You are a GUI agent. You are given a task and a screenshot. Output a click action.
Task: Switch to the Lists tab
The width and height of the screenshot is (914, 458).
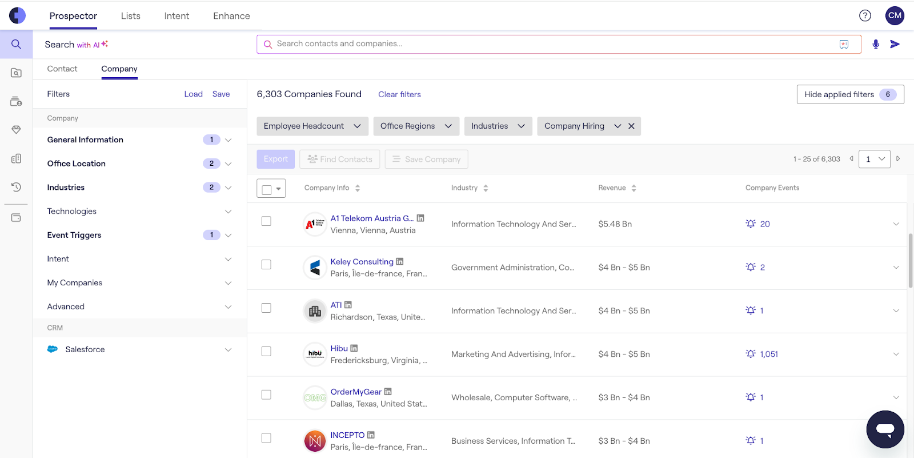(x=130, y=16)
